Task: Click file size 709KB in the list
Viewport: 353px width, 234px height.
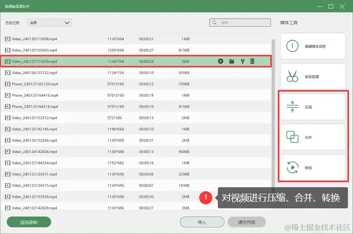Action: 184,84
